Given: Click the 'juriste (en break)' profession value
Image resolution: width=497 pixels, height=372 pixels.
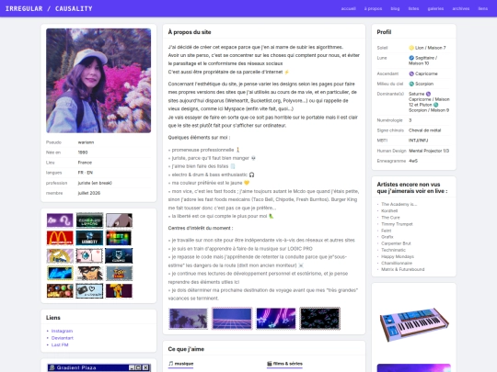Looking at the screenshot, I should coord(95,183).
